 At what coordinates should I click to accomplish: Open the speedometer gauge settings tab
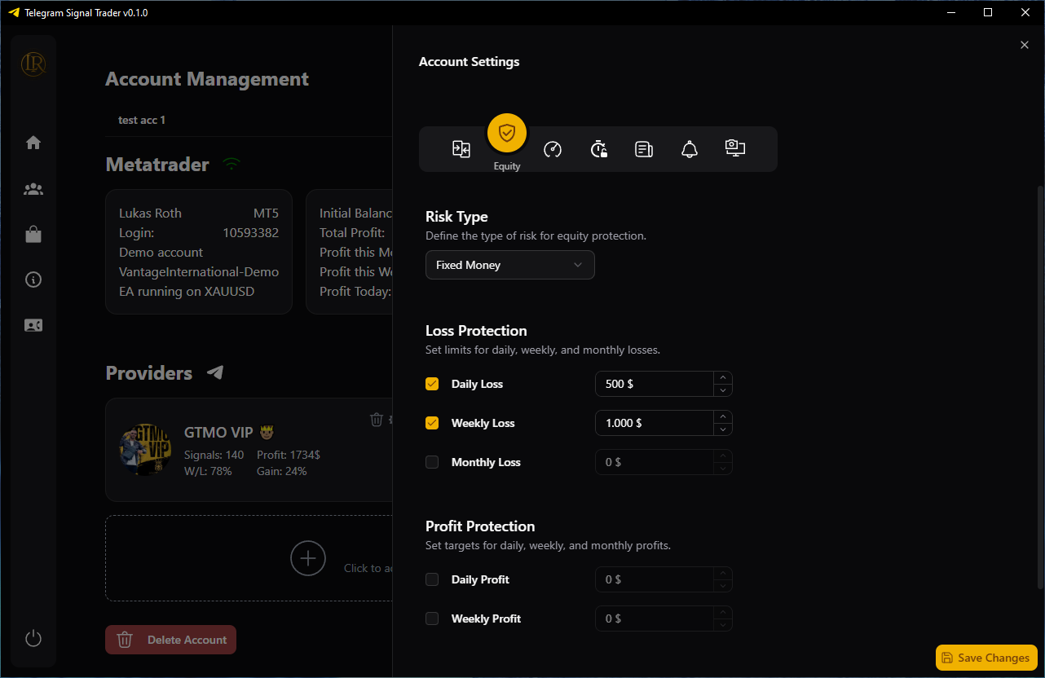(x=553, y=149)
